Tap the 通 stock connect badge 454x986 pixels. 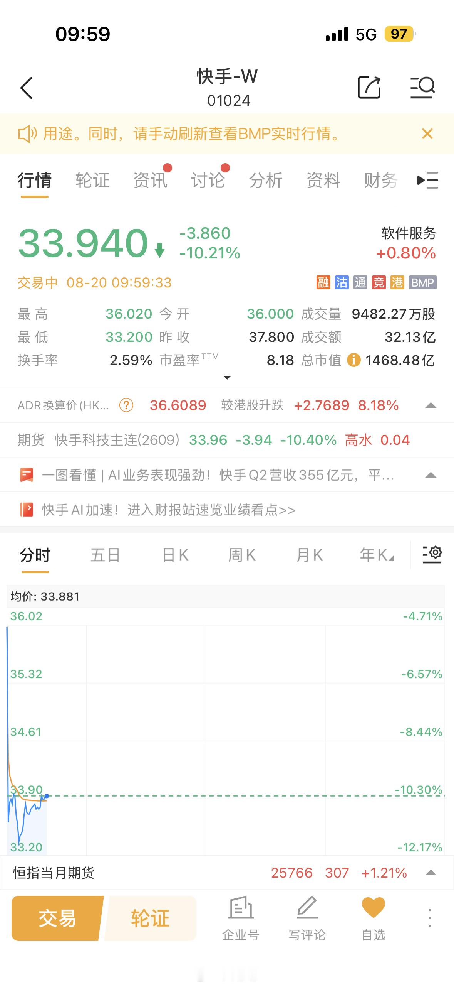click(x=360, y=283)
